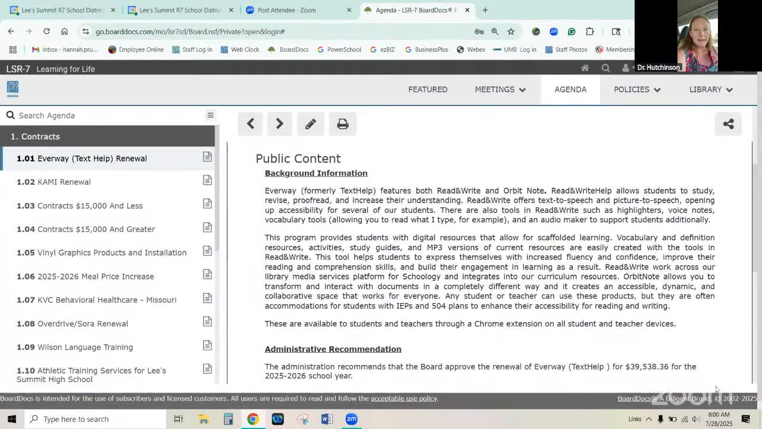762x429 pixels.
Task: Open document icon for Athletic Training Services row
Action: (x=207, y=369)
